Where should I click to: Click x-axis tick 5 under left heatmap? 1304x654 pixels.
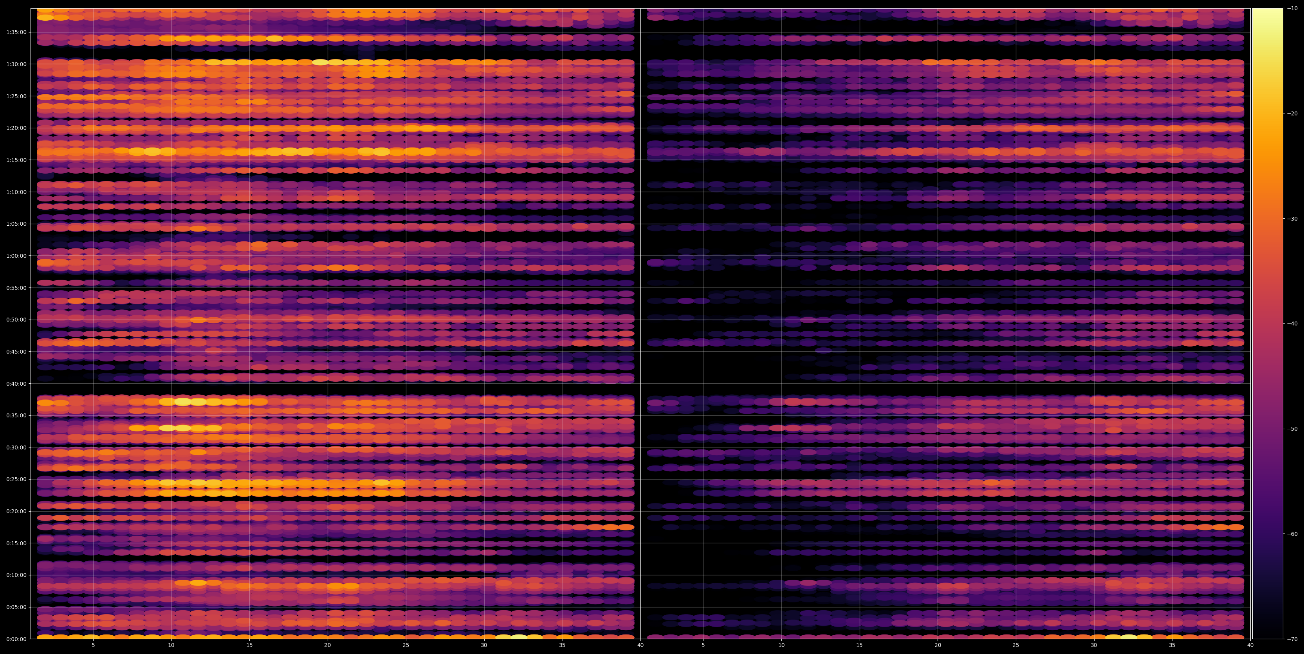coord(93,645)
